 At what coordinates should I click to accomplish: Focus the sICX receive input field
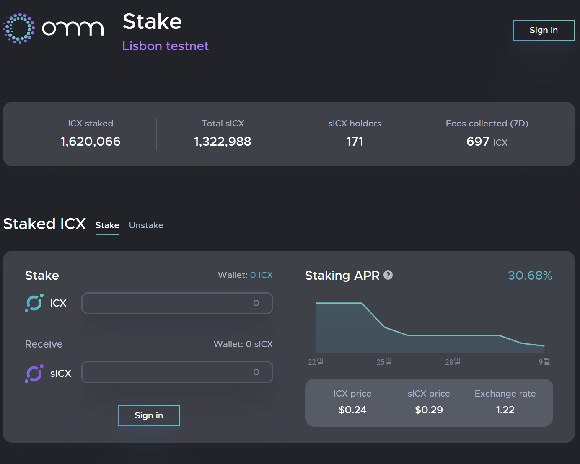click(177, 372)
